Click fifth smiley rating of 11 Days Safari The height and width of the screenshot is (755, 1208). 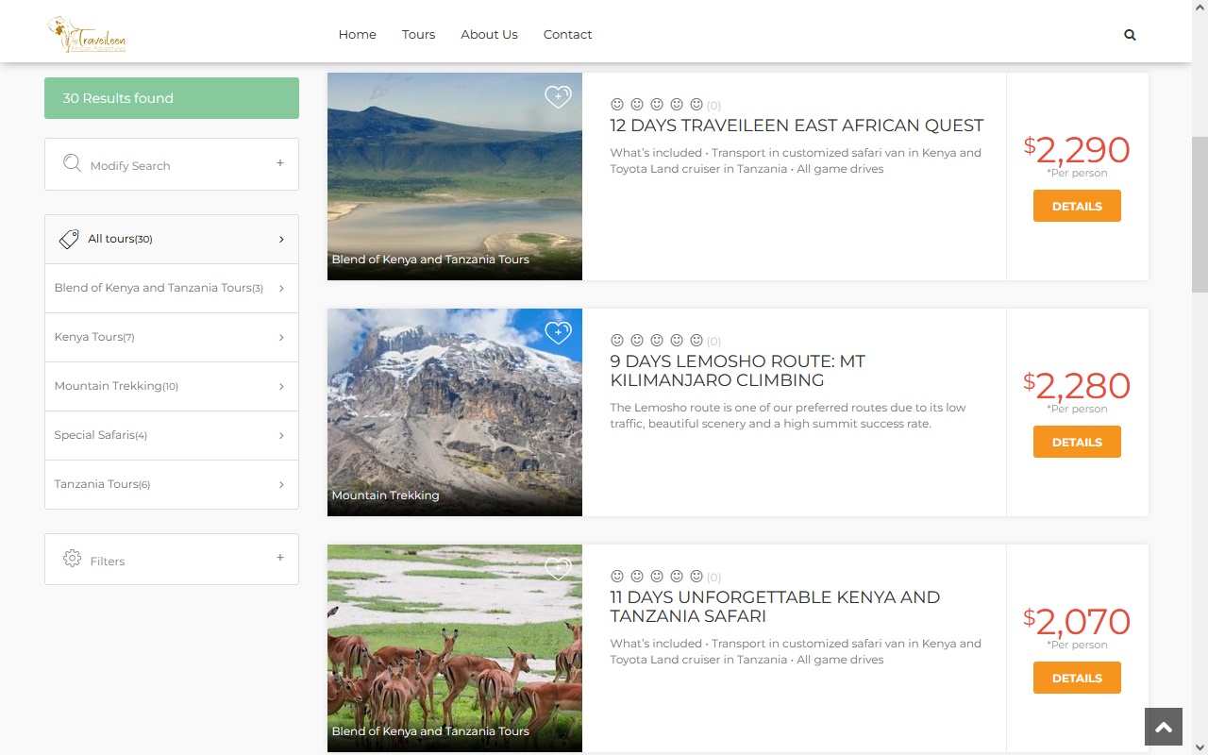(x=696, y=576)
